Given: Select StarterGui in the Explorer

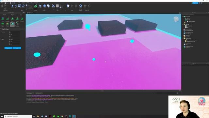Looking at the screenshot, I should [x=187, y=35].
